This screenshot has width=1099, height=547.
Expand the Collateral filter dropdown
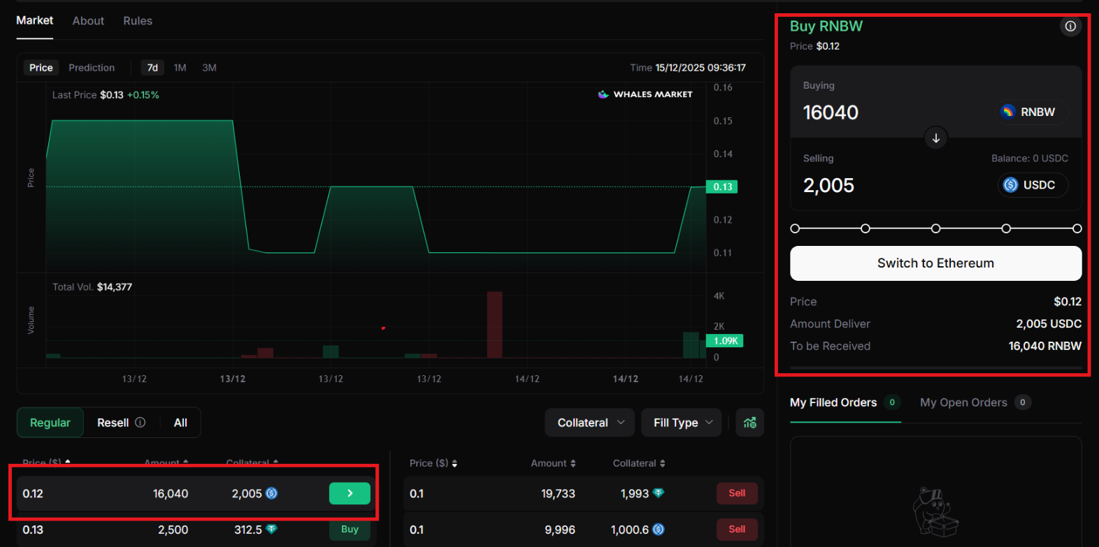(x=590, y=423)
